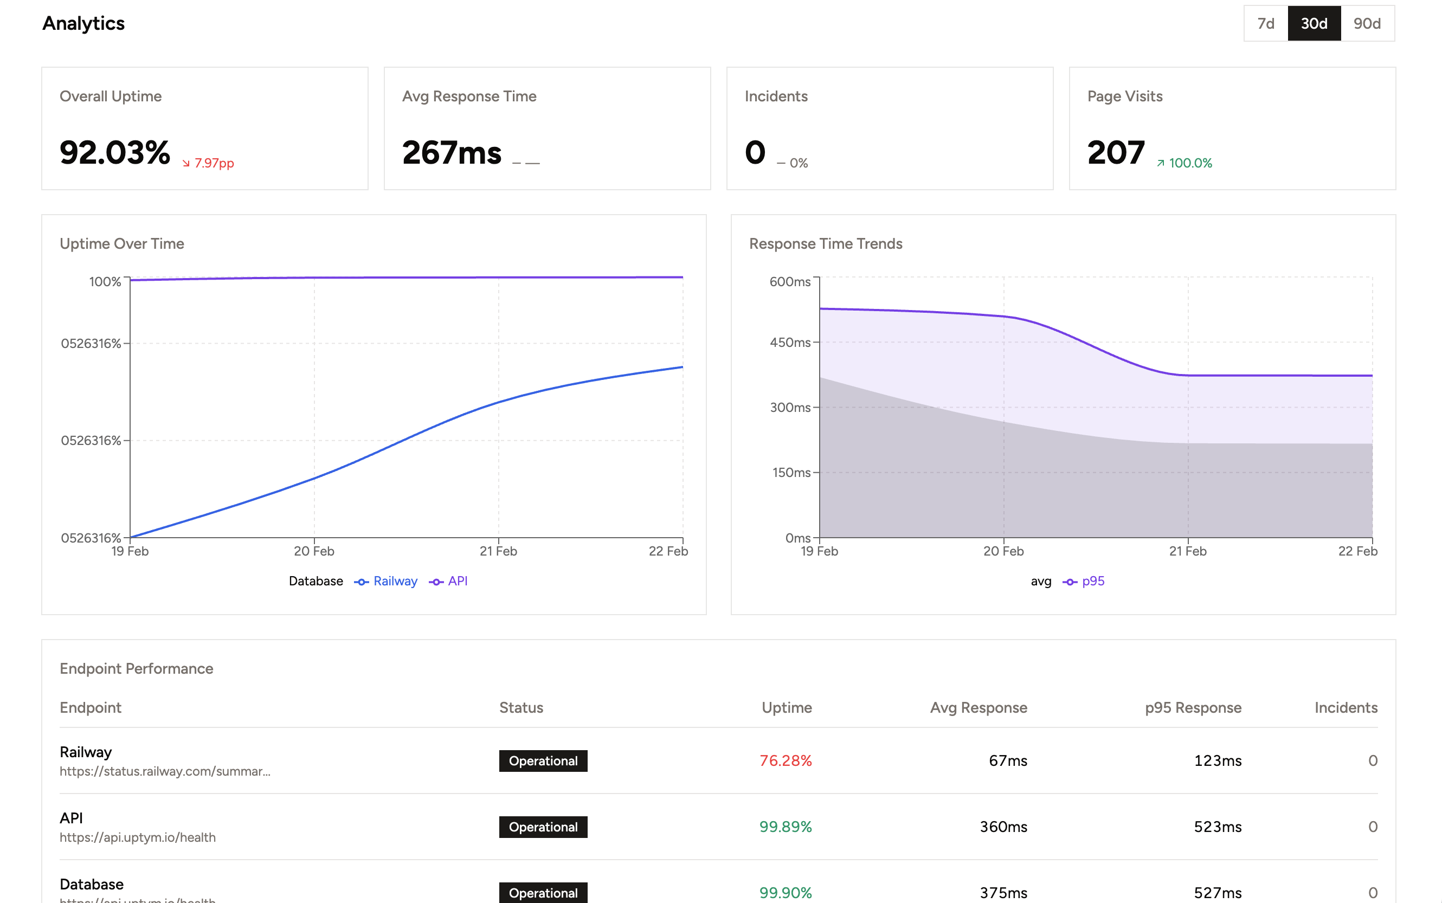Switch to the 7d time range
Screen dimensions: 1442x903
(1265, 24)
